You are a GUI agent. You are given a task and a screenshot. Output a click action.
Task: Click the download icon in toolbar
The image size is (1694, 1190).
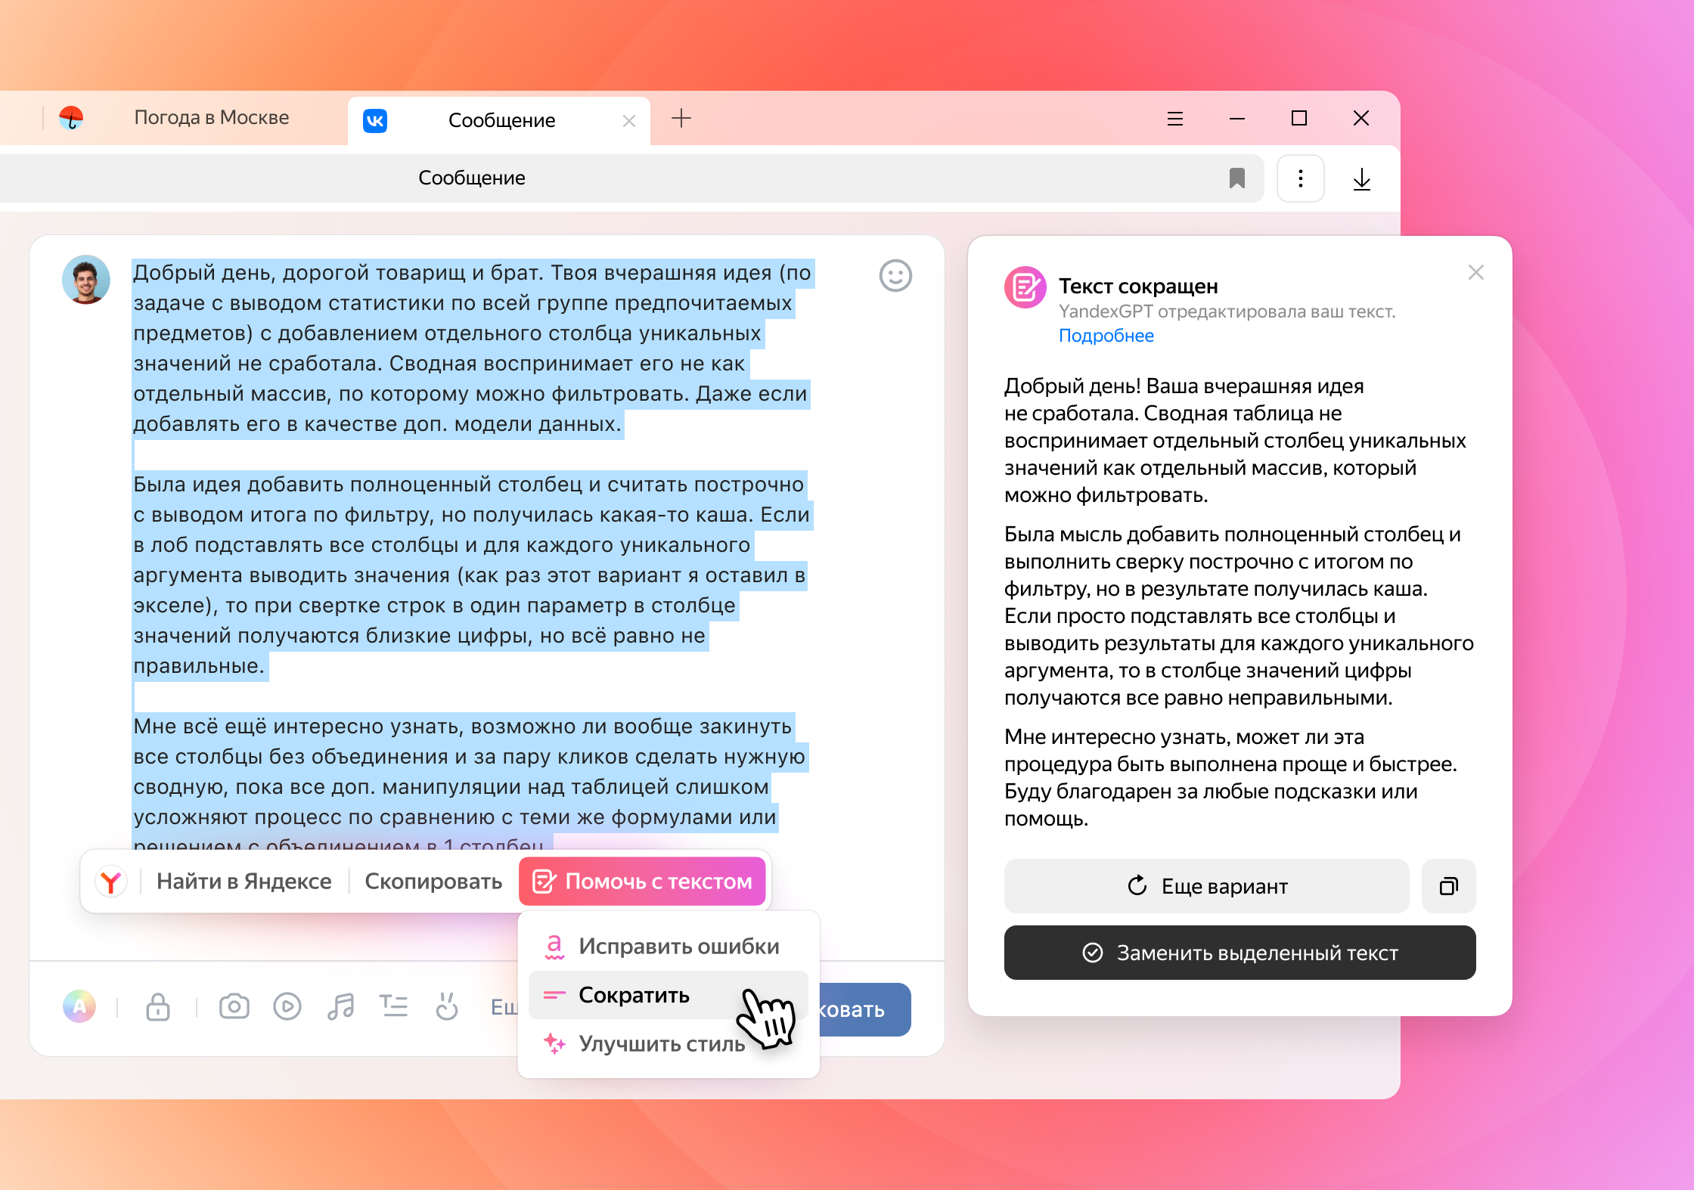tap(1360, 178)
